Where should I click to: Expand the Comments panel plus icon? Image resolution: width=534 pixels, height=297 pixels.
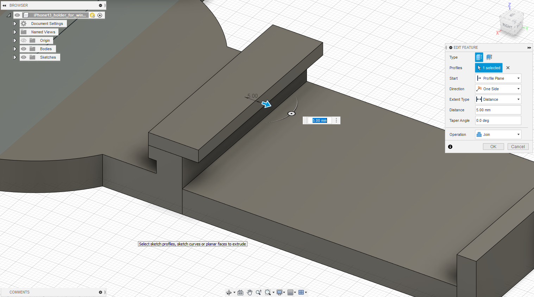click(100, 292)
